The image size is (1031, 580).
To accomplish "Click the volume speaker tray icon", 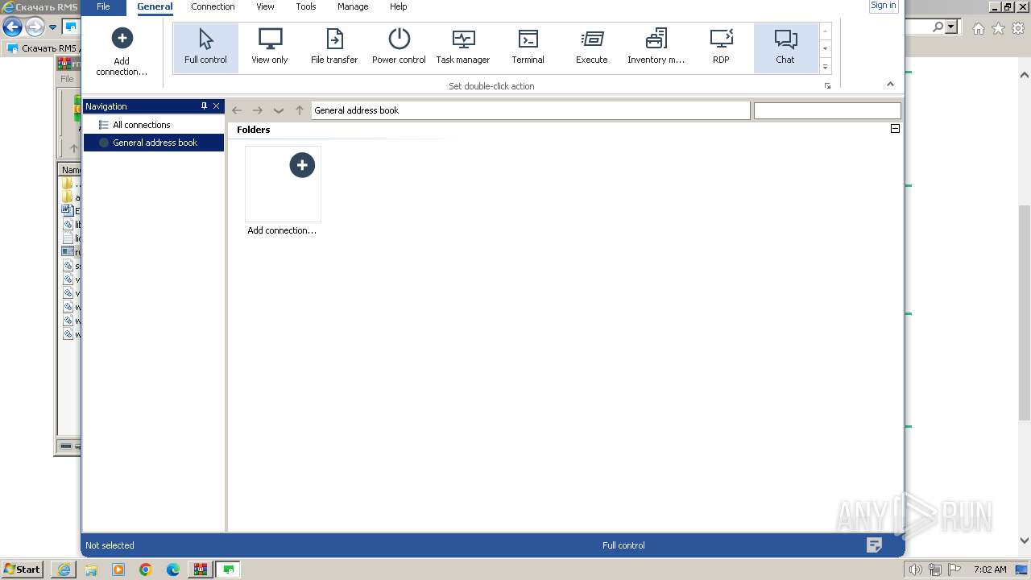I will 916,570.
